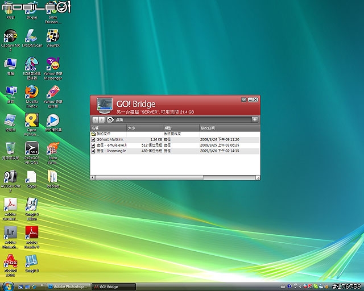Click the forward arrow in GO! Bridge
The width and height of the screenshot is (364, 291).
[102, 120]
